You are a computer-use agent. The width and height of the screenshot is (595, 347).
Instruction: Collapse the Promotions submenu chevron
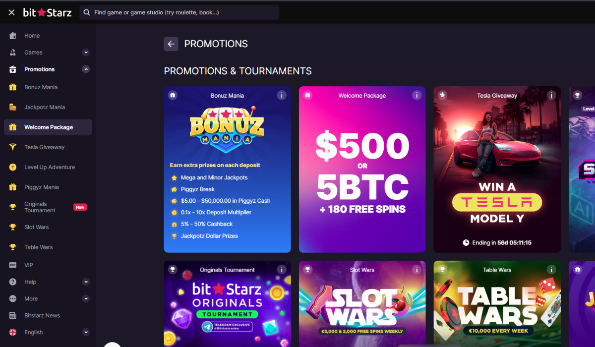86,69
